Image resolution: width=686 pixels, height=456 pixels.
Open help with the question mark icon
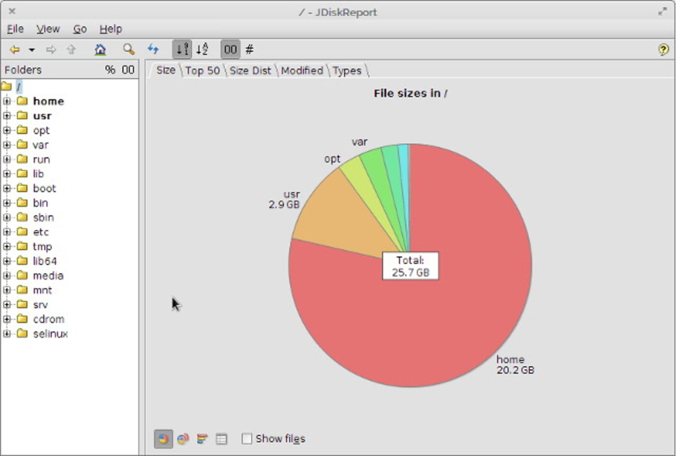[x=663, y=49]
